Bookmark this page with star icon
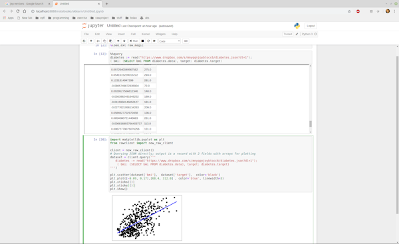The image size is (399, 244). 349,11
